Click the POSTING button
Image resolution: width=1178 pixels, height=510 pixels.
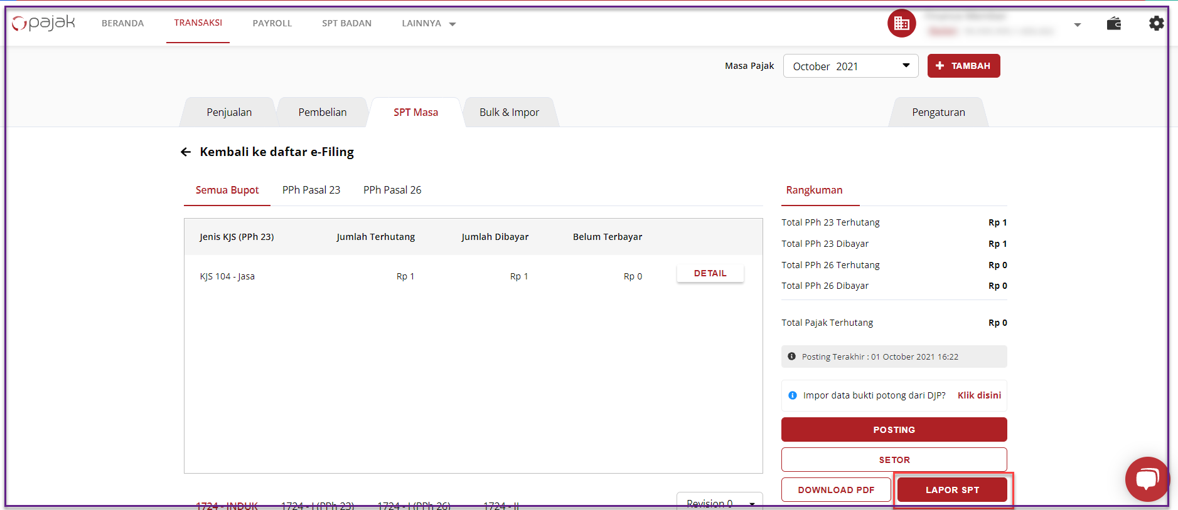click(x=894, y=430)
